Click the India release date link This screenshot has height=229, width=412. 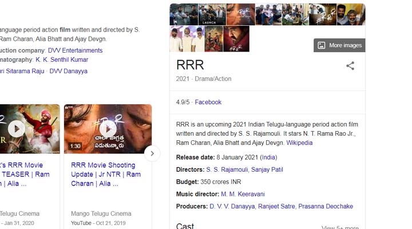(x=268, y=157)
